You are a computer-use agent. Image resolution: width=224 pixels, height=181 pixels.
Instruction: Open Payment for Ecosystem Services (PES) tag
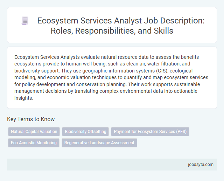[150, 132]
